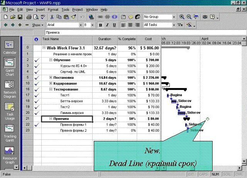This screenshot has width=247, height=178.
Task: Open Print Preview magnifier page icon
Action: tap(36, 17)
